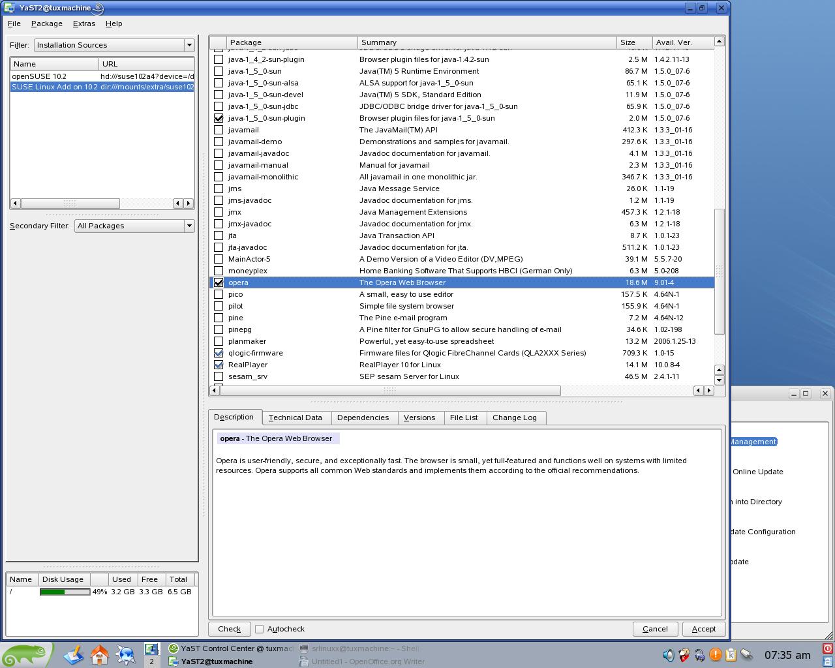
Task: Select the jta-javadoc package row
Action: 462,247
